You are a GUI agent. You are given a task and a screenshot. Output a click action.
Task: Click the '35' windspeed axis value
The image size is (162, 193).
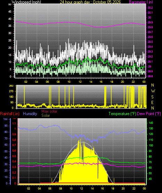click(10, 26)
